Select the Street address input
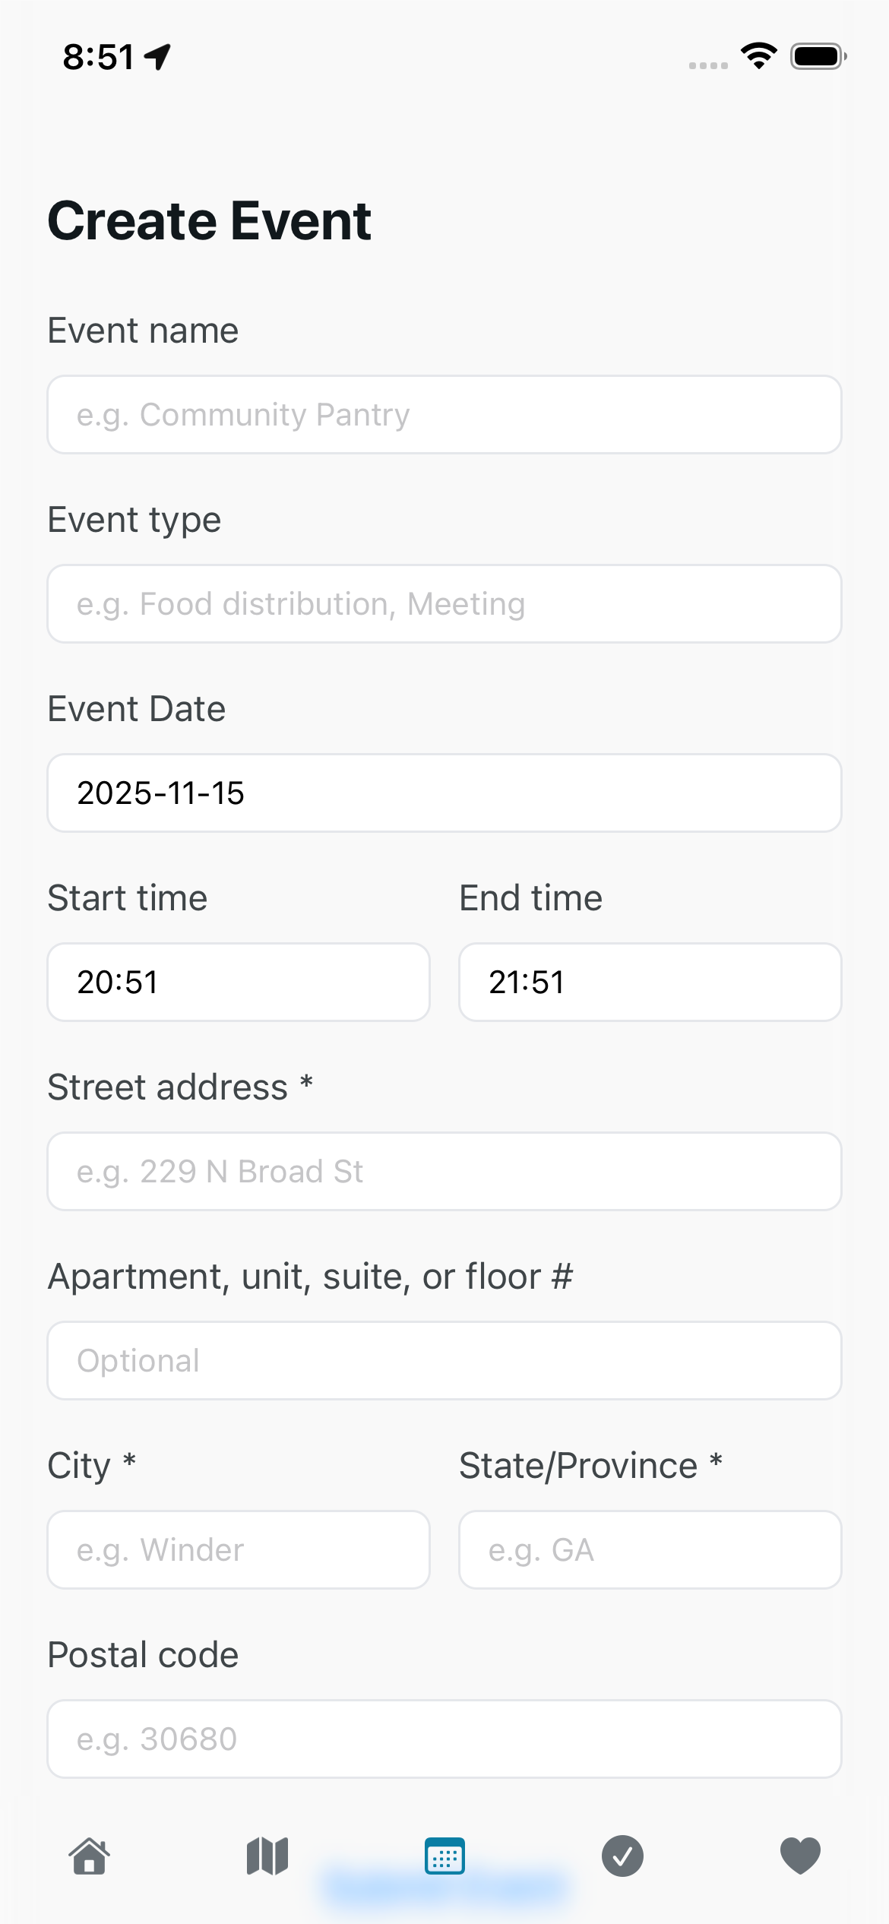This screenshot has height=1924, width=889. tap(444, 1172)
